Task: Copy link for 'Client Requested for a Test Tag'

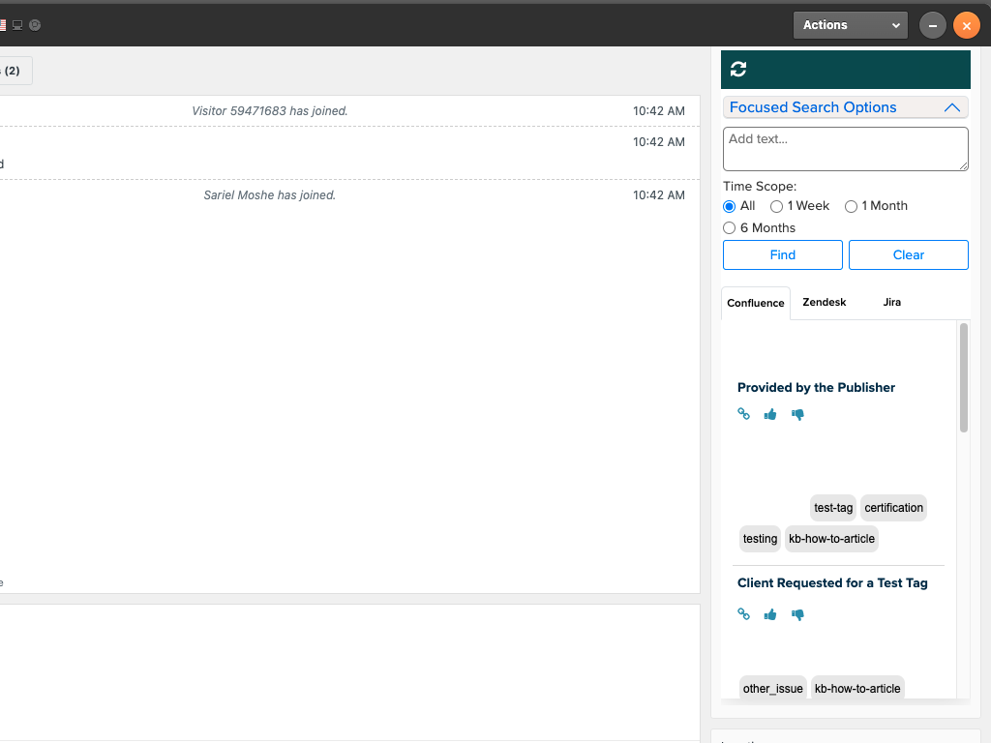Action: 743,614
